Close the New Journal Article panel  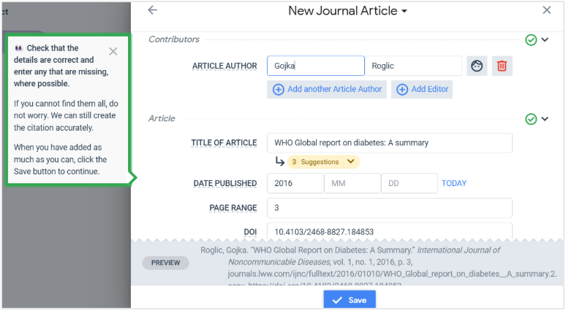pos(546,10)
